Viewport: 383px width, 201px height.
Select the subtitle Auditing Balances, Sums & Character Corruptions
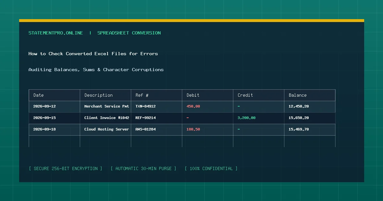pos(96,70)
